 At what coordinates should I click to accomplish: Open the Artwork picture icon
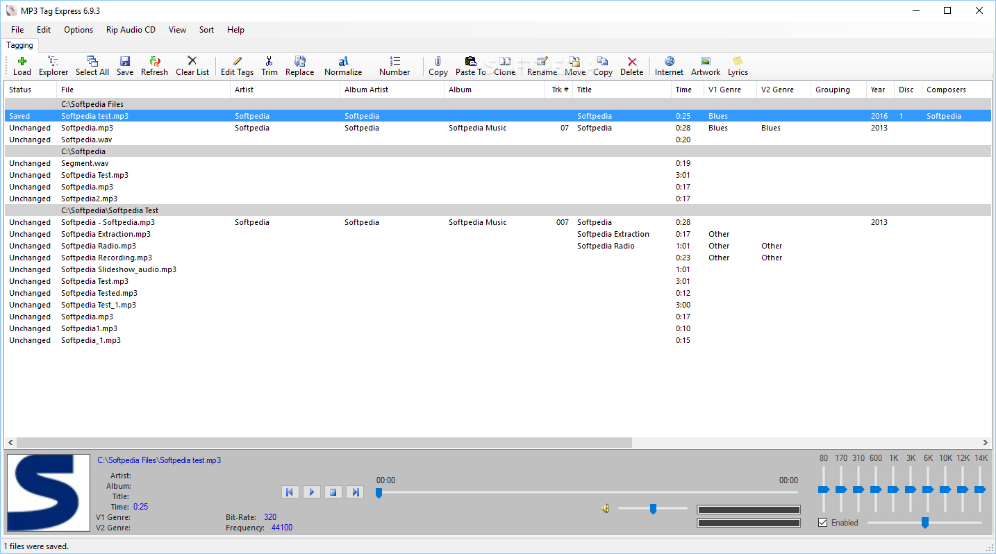click(x=706, y=62)
